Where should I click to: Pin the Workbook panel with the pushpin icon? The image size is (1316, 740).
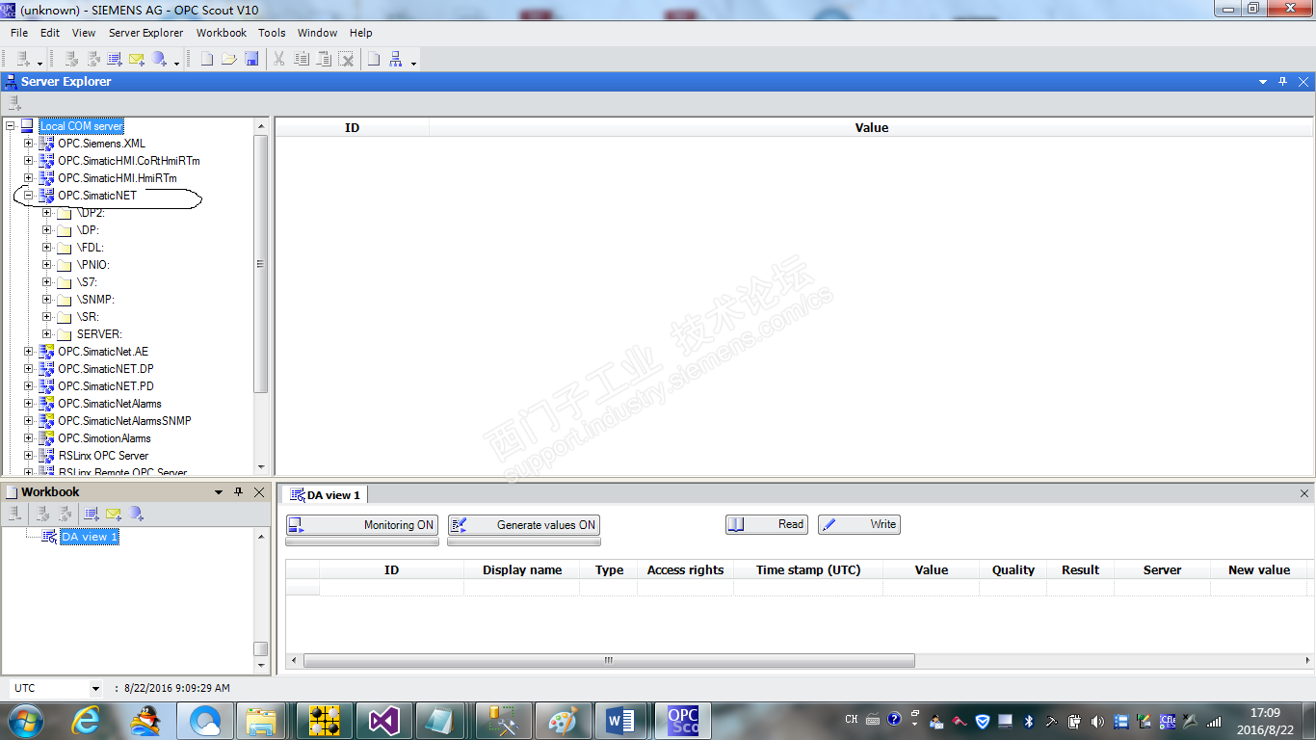(239, 492)
